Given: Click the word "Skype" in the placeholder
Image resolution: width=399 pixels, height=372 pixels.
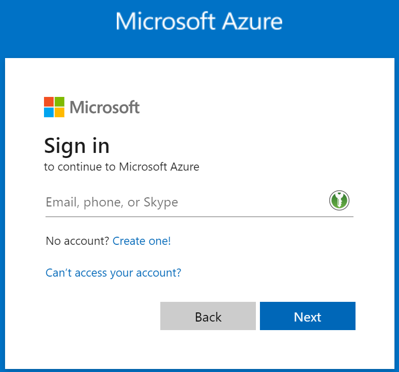Looking at the screenshot, I should 161,202.
